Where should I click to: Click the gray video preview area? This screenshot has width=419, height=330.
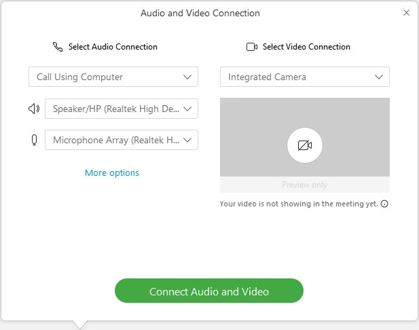pyautogui.click(x=258, y=122)
